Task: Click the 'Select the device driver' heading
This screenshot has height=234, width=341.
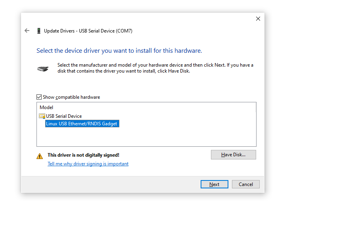Action: (119, 51)
